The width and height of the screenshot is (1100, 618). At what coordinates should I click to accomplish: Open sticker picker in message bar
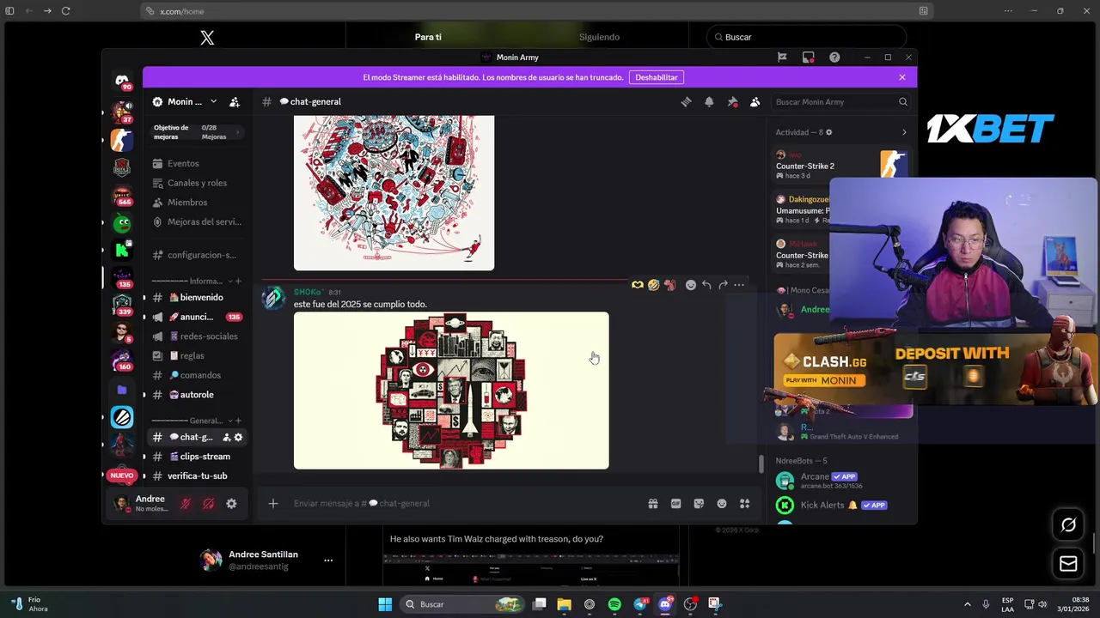pyautogui.click(x=699, y=504)
